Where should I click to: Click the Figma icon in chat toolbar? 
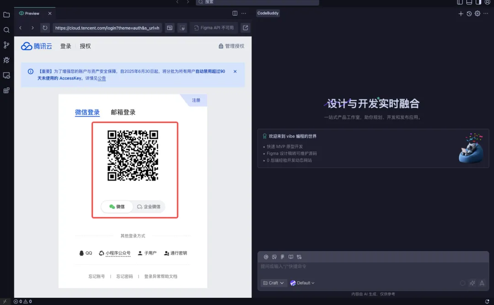pyautogui.click(x=283, y=257)
